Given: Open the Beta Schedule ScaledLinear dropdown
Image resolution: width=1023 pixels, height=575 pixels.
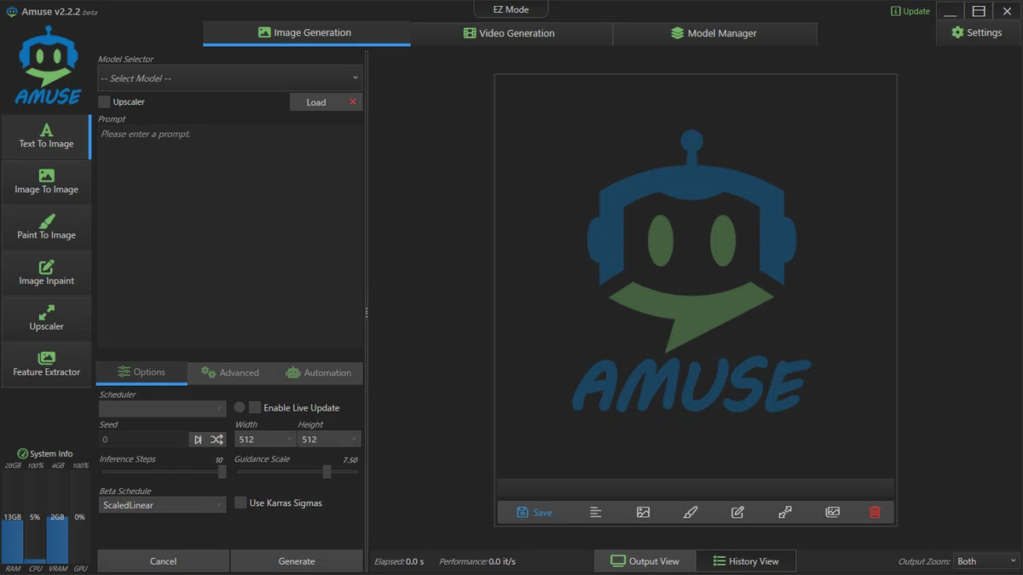Looking at the screenshot, I should click(x=162, y=505).
